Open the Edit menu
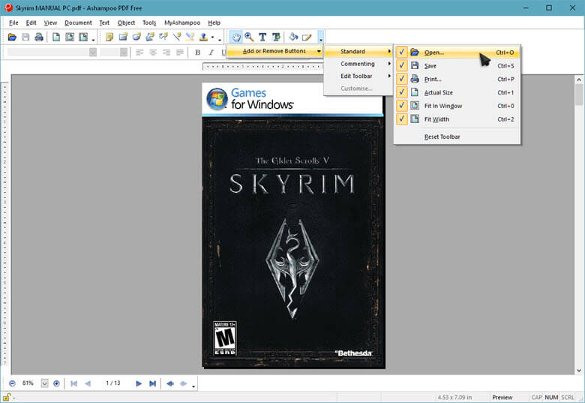 31,23
